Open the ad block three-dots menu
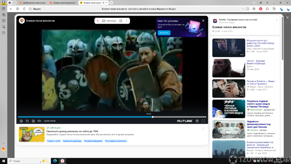This screenshot has height=164, width=291. click(x=203, y=129)
